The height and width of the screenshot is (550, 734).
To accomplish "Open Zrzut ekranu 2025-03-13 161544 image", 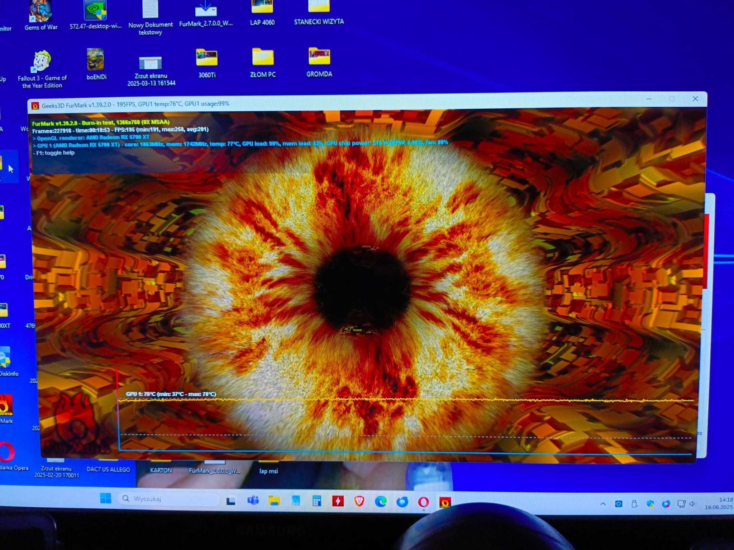I will point(151,71).
